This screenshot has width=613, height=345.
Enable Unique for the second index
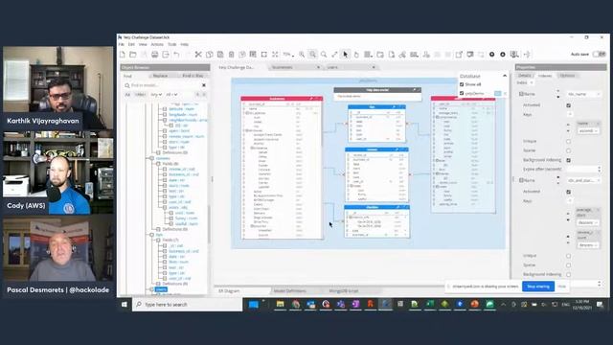click(x=568, y=256)
